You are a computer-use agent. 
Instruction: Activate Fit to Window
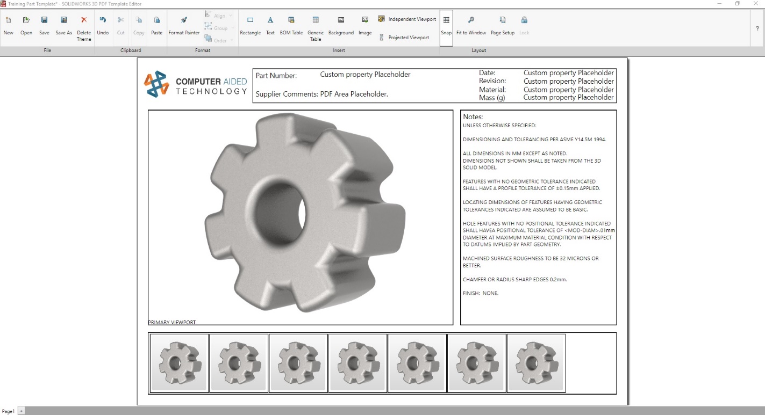[471, 25]
